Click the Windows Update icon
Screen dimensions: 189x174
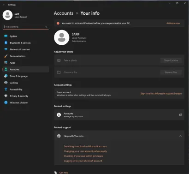pyautogui.click(x=6, y=102)
